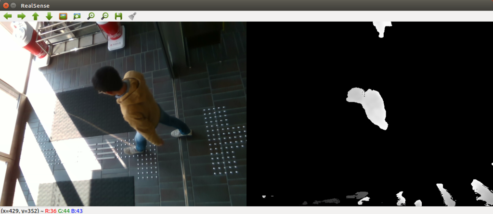Click the save image floppy icon
Image resolution: width=493 pixels, height=214 pixels.
coord(118,16)
